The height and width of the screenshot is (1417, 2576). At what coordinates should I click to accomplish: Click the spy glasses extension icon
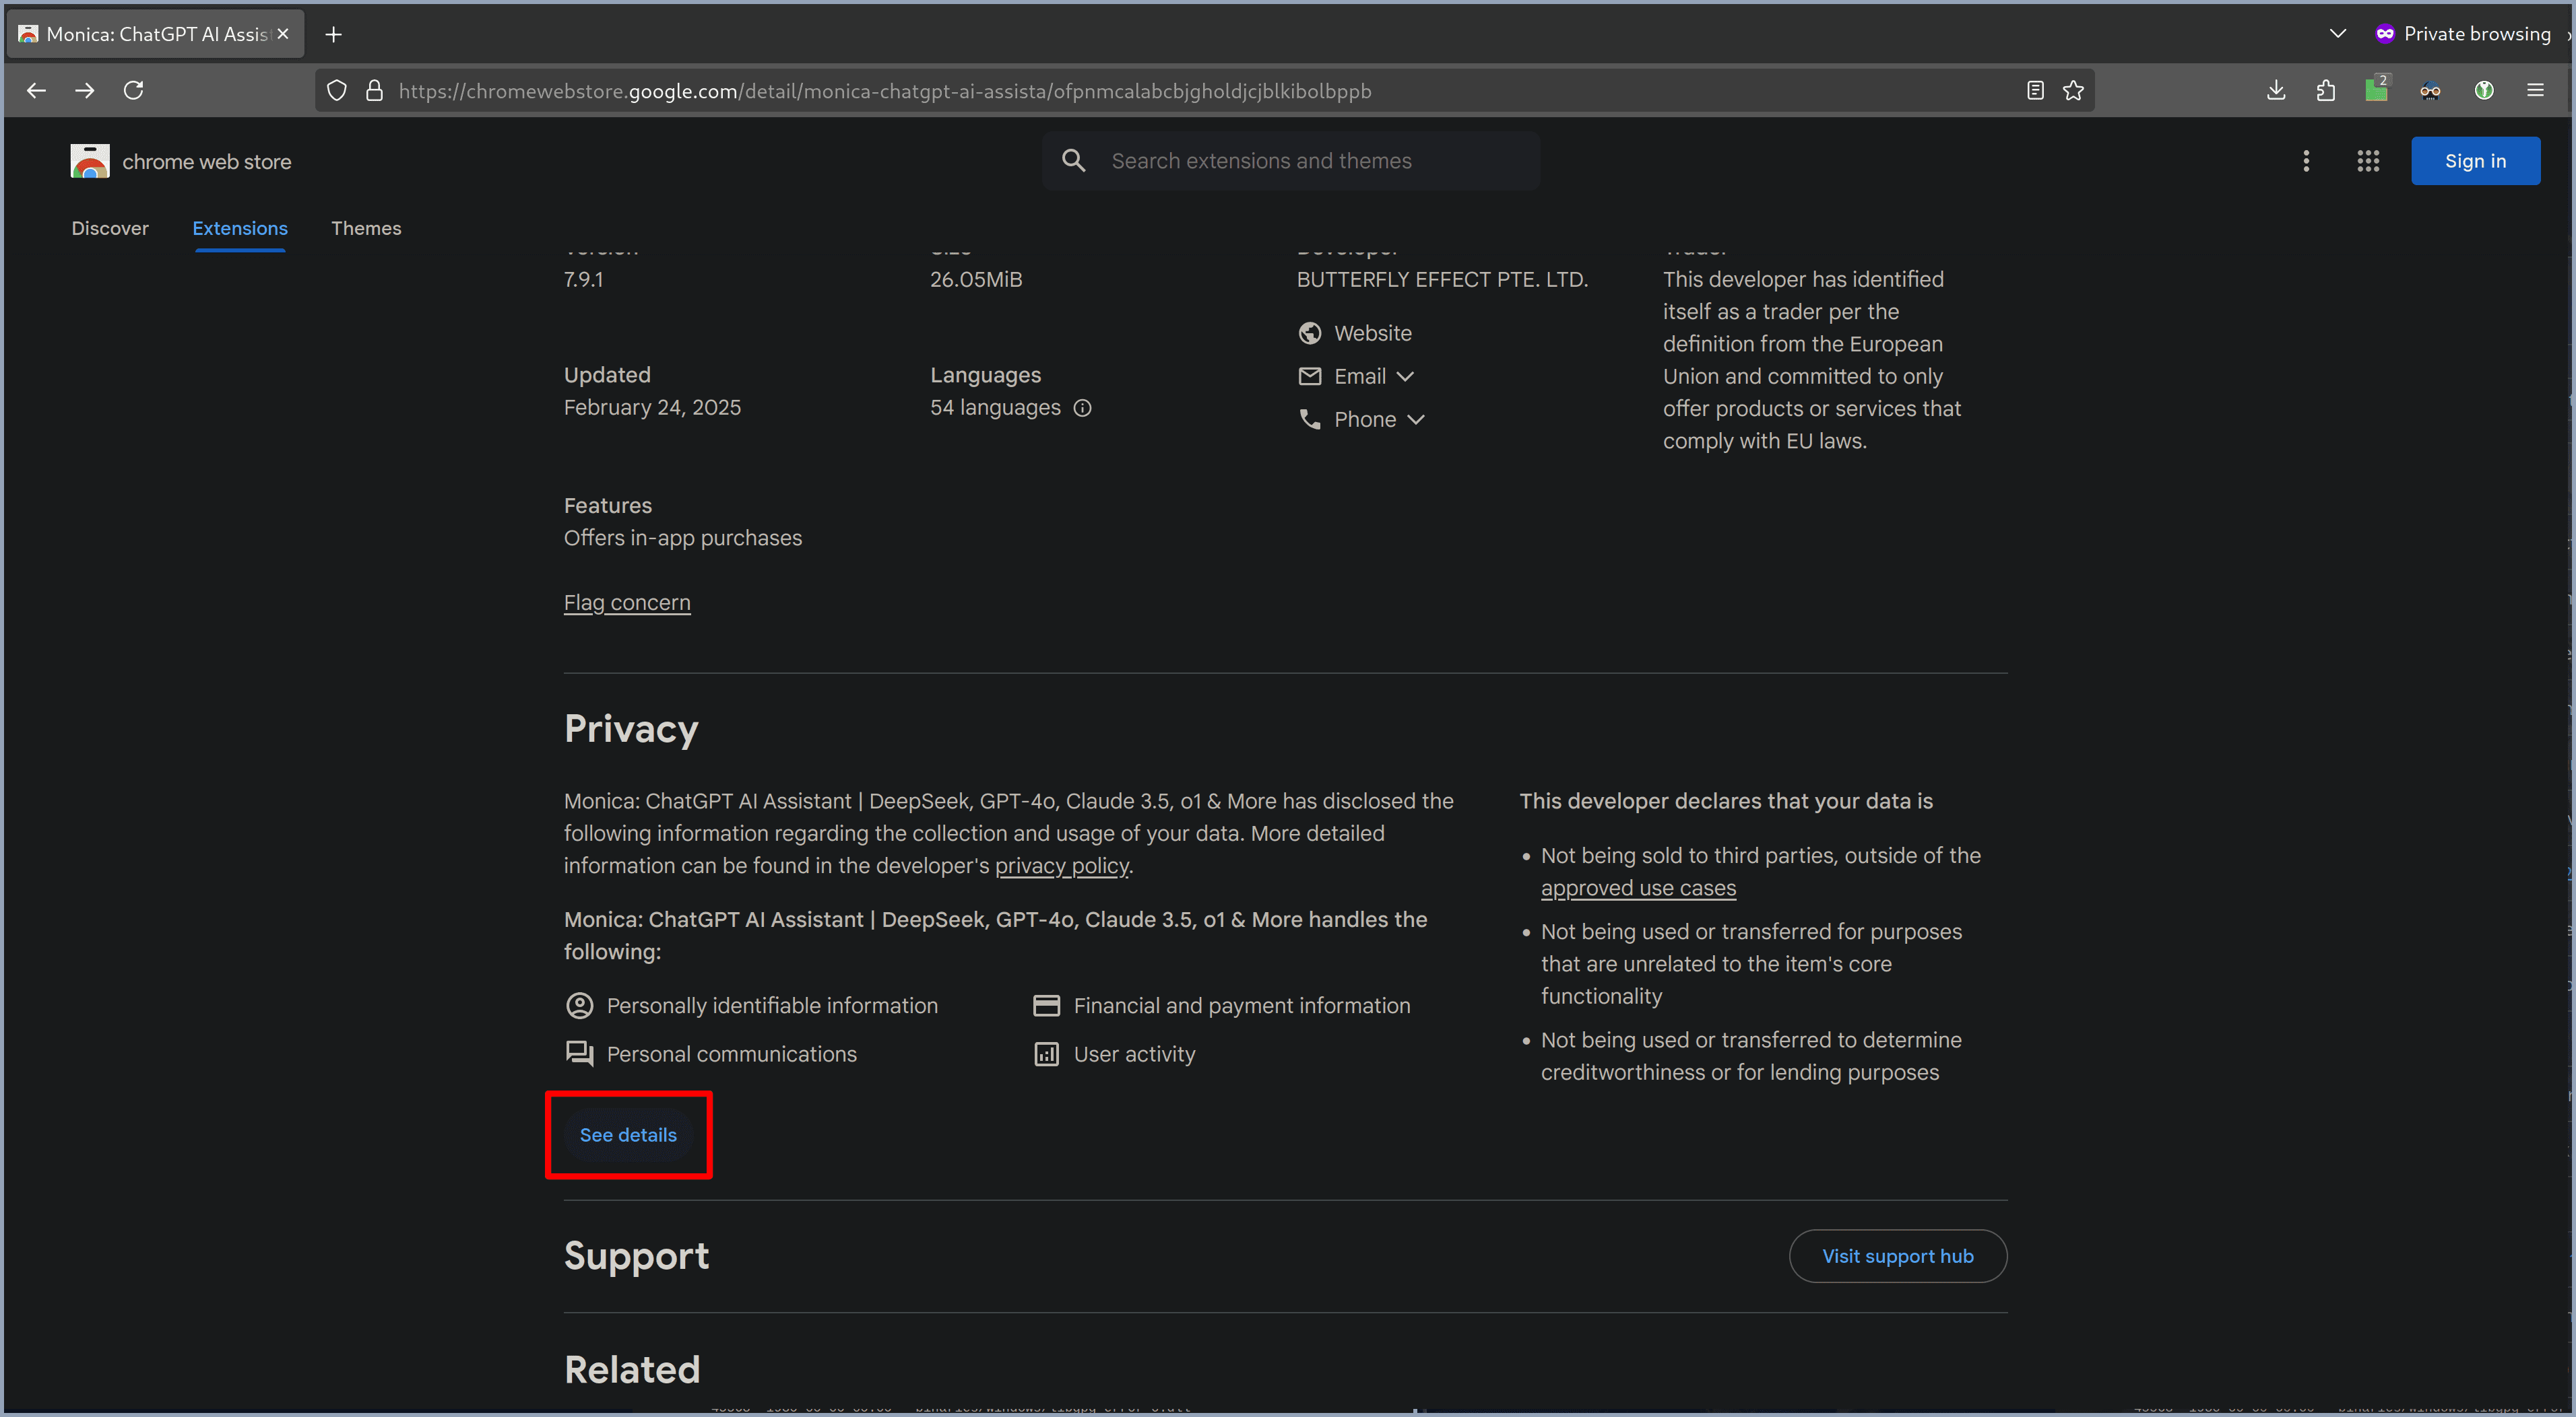(x=2430, y=91)
